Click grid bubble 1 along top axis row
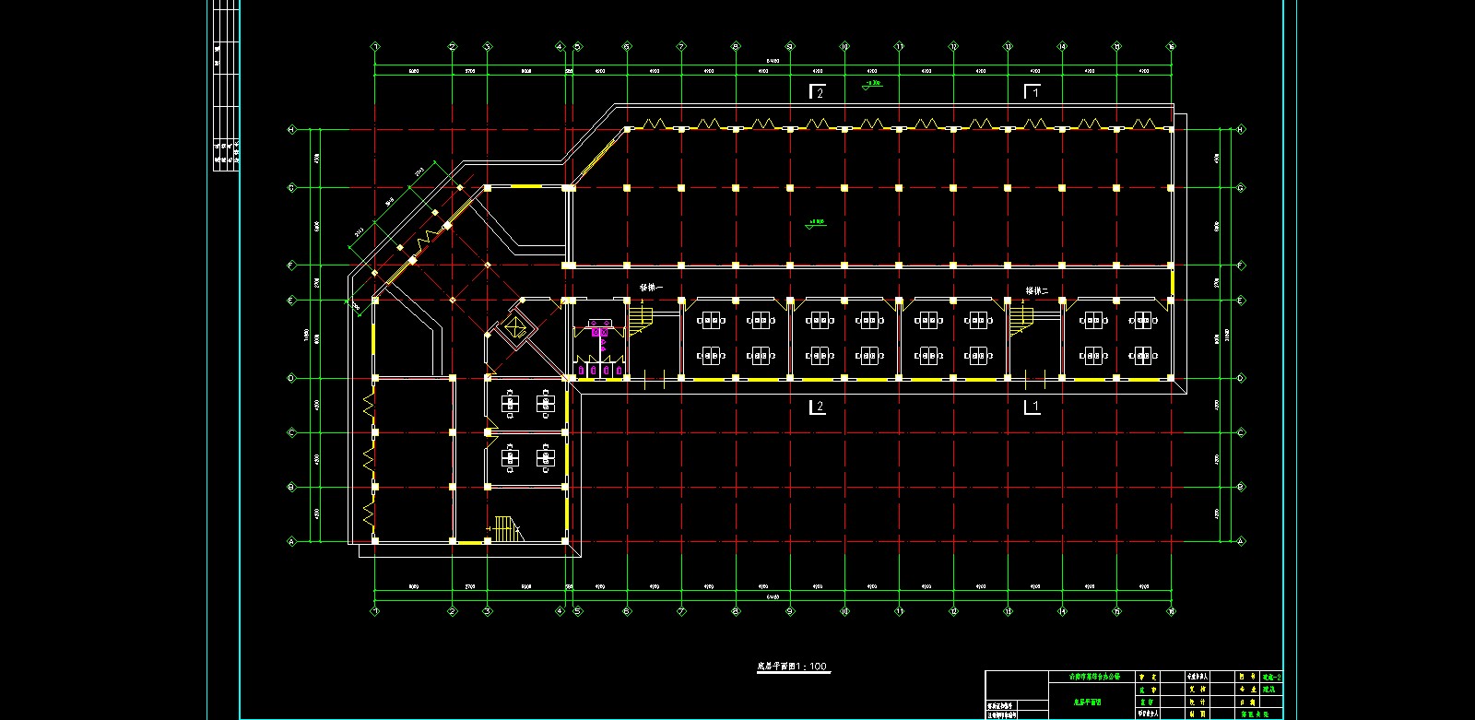Viewport: 1475px width, 720px height. (375, 46)
